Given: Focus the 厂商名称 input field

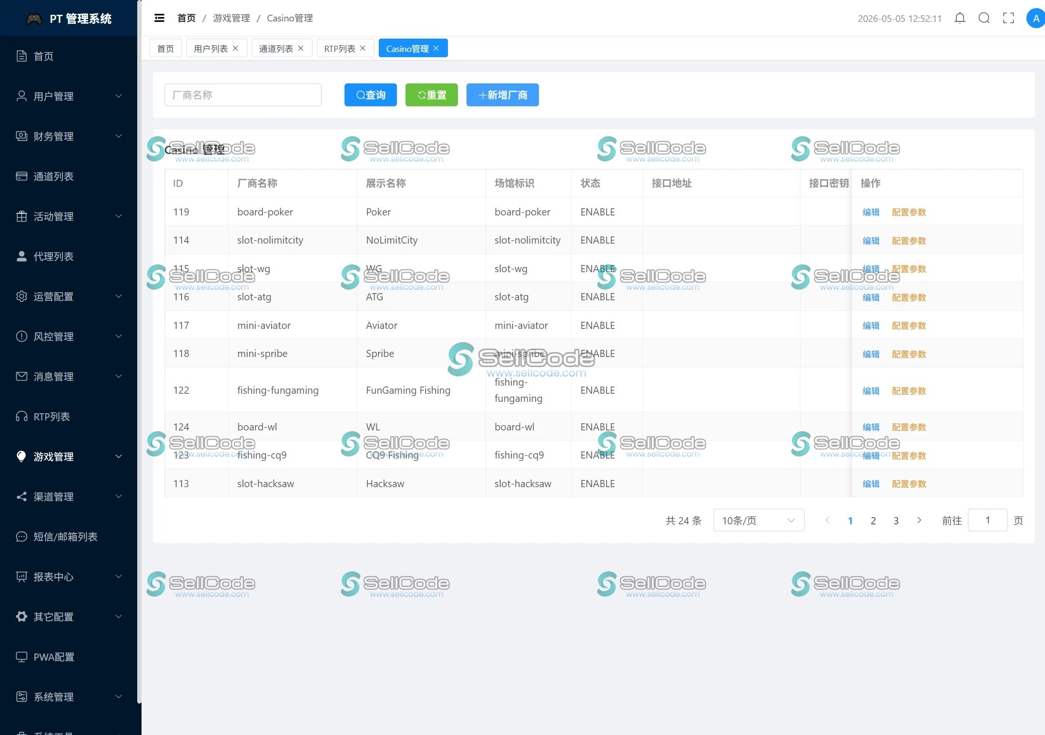Looking at the screenshot, I should coord(243,95).
